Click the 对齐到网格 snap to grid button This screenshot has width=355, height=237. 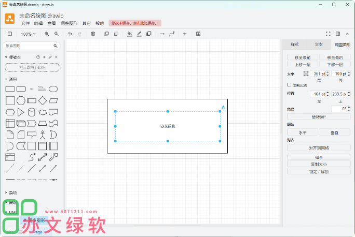[319, 148]
